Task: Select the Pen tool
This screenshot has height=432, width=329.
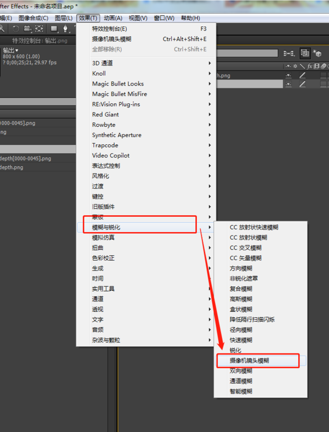Action: [65, 29]
